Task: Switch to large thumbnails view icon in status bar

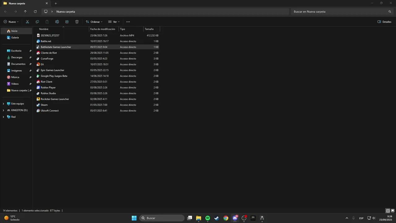Action: [x=393, y=211]
